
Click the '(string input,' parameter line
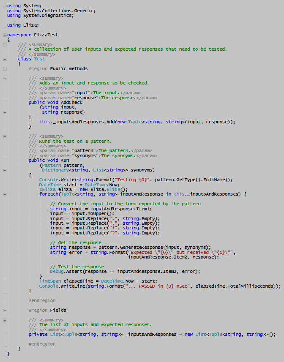point(58,107)
